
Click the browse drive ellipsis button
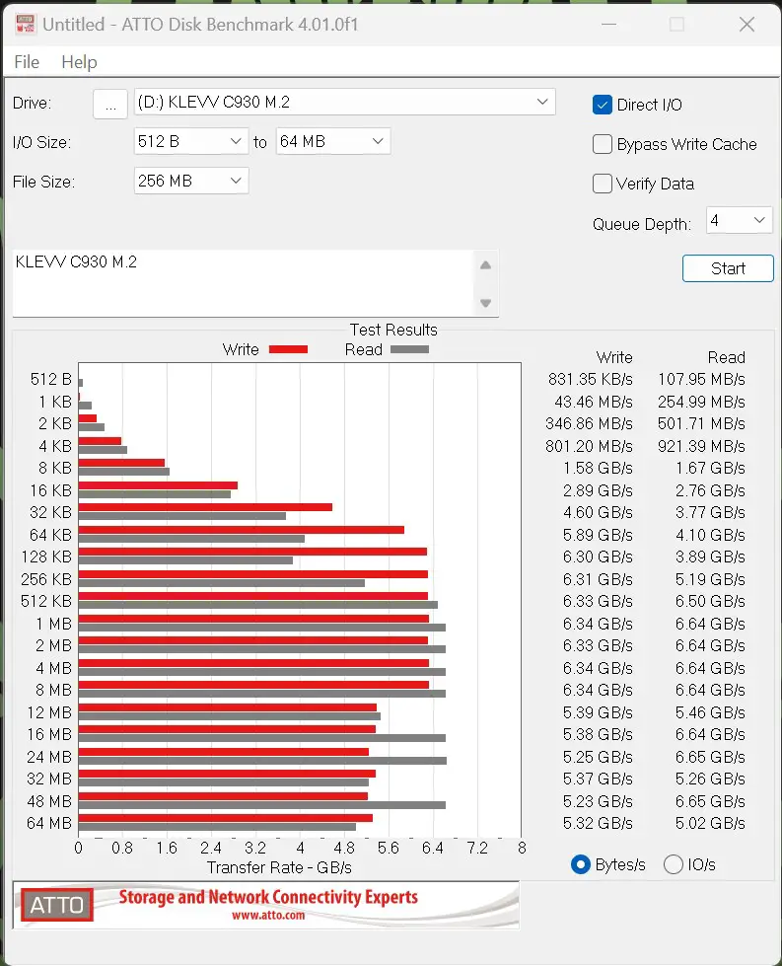(110, 104)
